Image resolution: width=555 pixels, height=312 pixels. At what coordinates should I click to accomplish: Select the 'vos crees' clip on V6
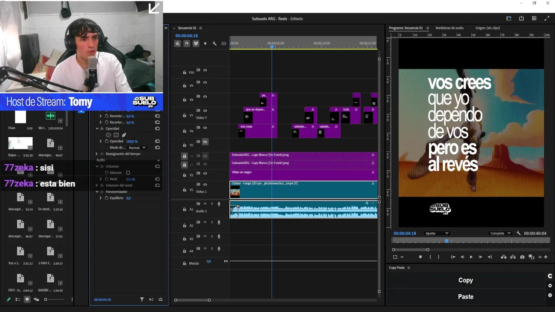point(258,131)
